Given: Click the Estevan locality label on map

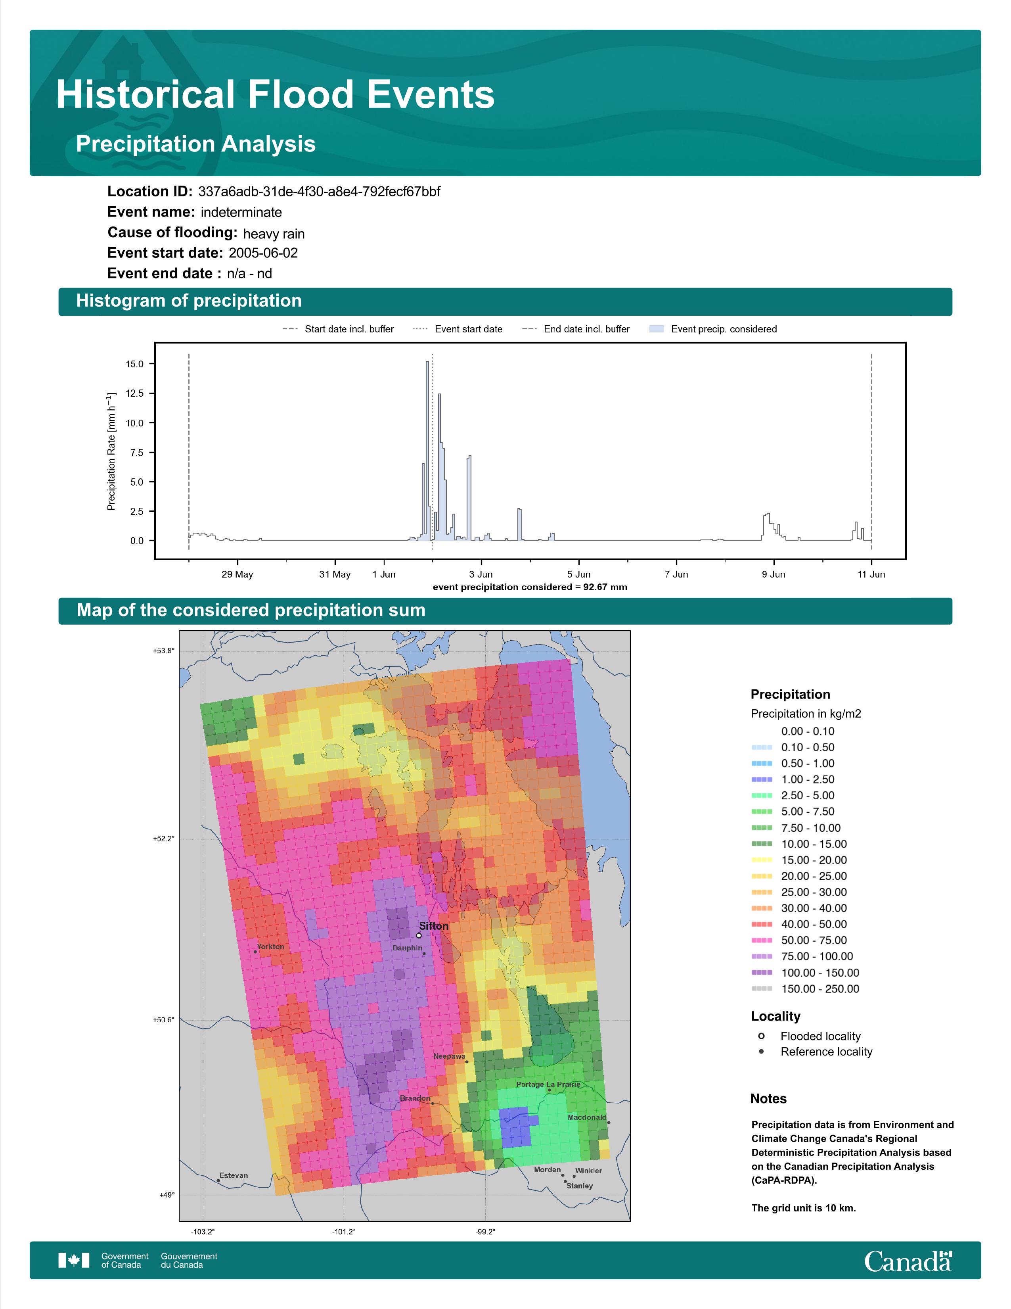Looking at the screenshot, I should click(x=234, y=1175).
